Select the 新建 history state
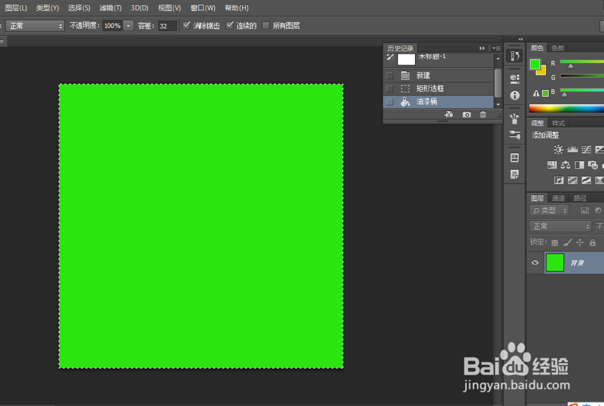Viewport: 604px width, 406px height. (x=439, y=76)
